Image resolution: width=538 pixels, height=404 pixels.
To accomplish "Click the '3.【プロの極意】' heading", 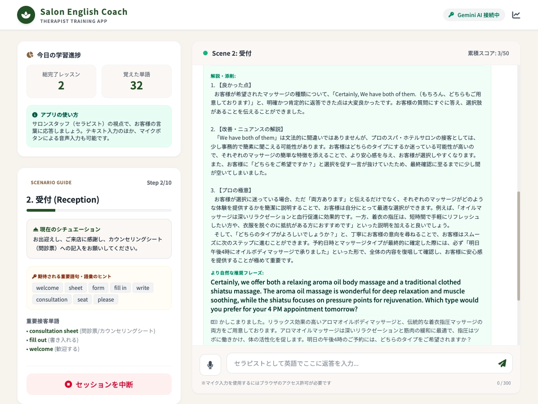I will click(232, 190).
